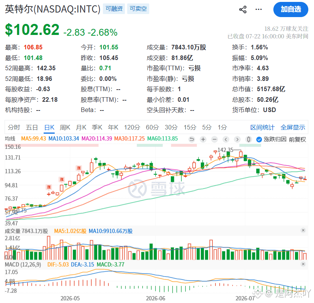314x303 pixels.
Task: Click the chart reset undo arrow icon
Action: [x=192, y=139]
